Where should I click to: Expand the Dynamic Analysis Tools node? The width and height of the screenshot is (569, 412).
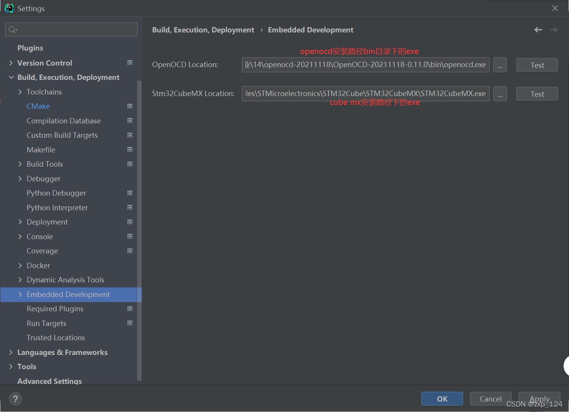point(20,280)
